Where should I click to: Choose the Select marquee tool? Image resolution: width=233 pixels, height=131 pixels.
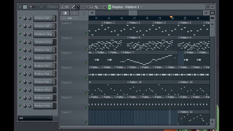point(100,7)
